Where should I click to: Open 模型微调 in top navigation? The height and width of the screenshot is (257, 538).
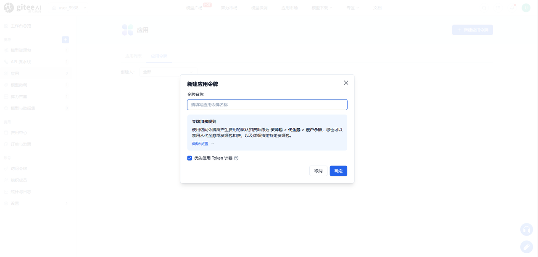click(259, 8)
